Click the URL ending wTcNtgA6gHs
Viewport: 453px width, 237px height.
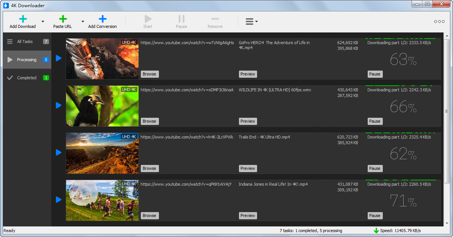pyautogui.click(x=187, y=43)
